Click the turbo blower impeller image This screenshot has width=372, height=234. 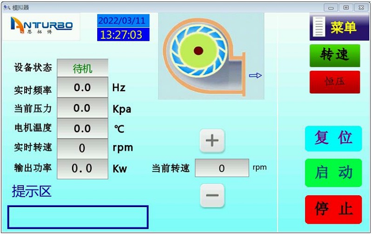click(x=198, y=51)
